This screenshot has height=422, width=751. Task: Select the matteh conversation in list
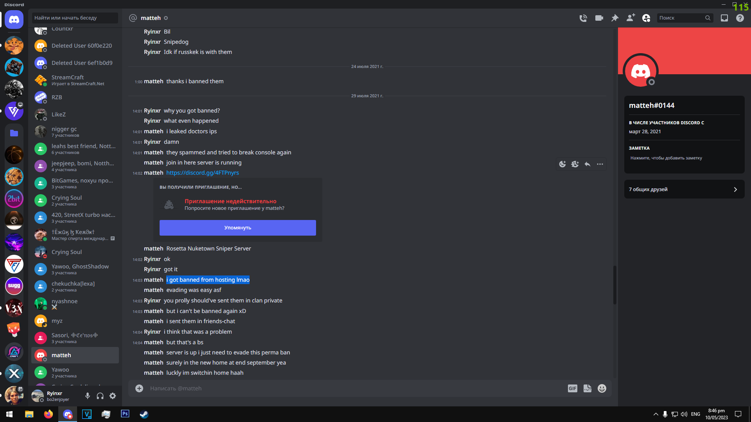[75, 355]
